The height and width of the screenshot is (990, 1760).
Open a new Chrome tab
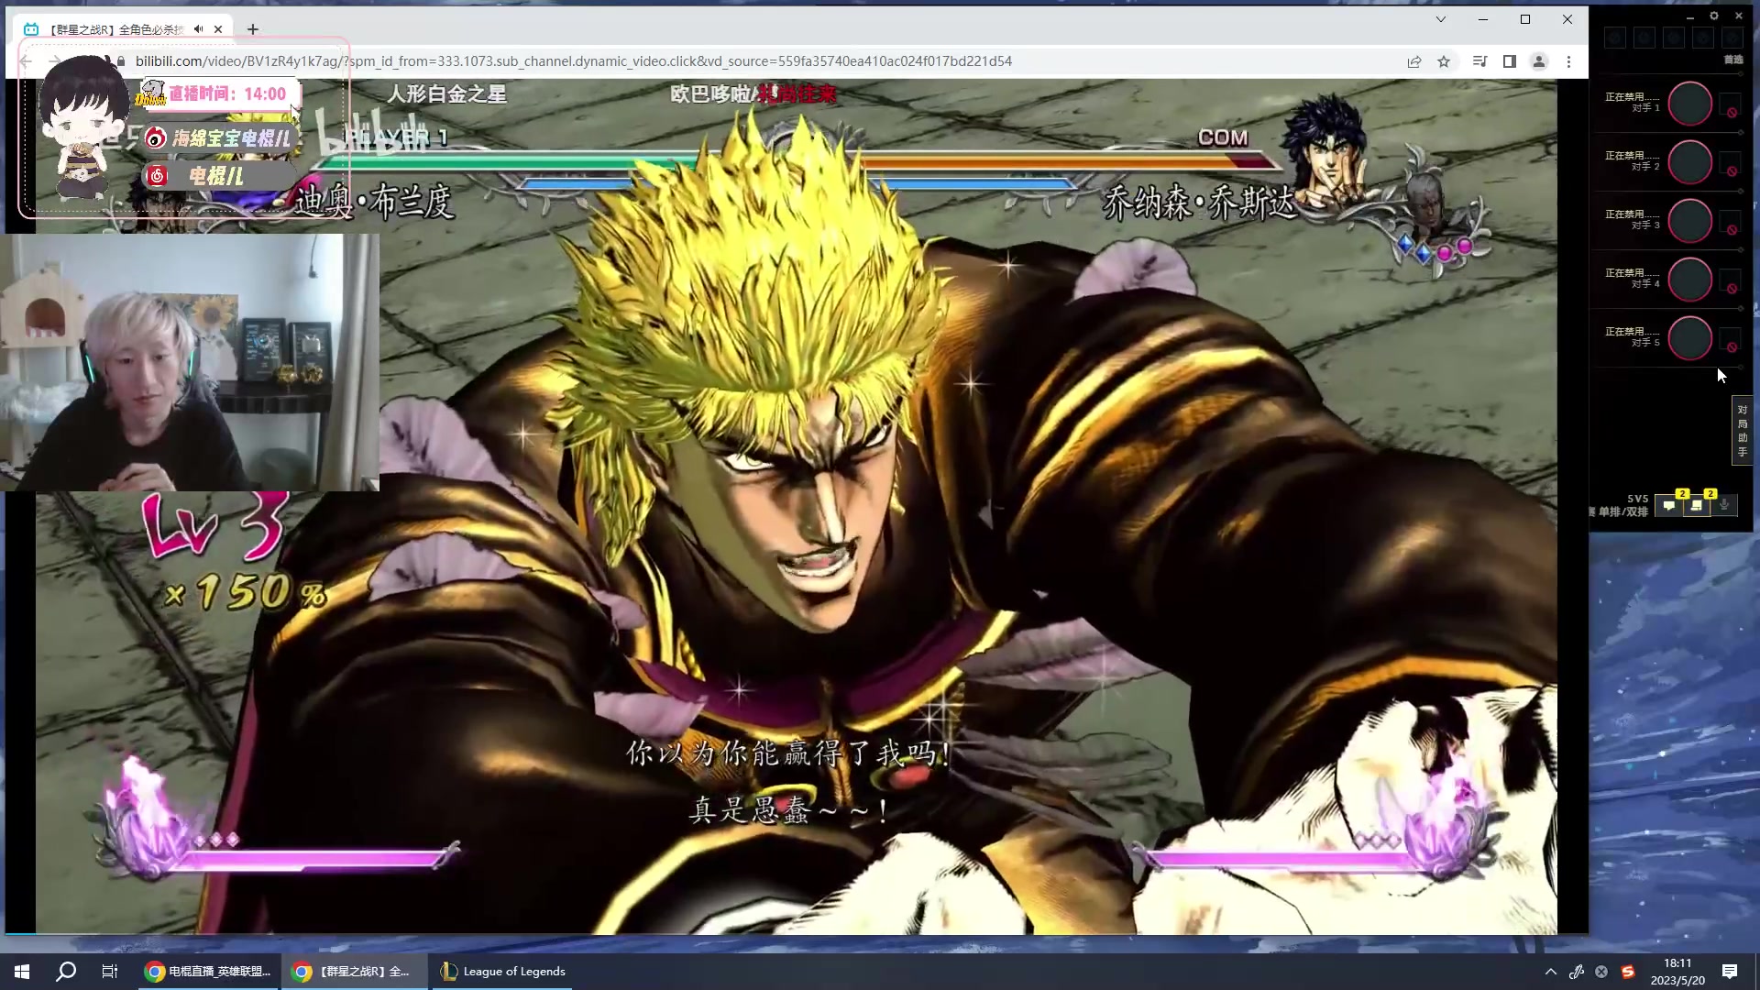(x=253, y=29)
